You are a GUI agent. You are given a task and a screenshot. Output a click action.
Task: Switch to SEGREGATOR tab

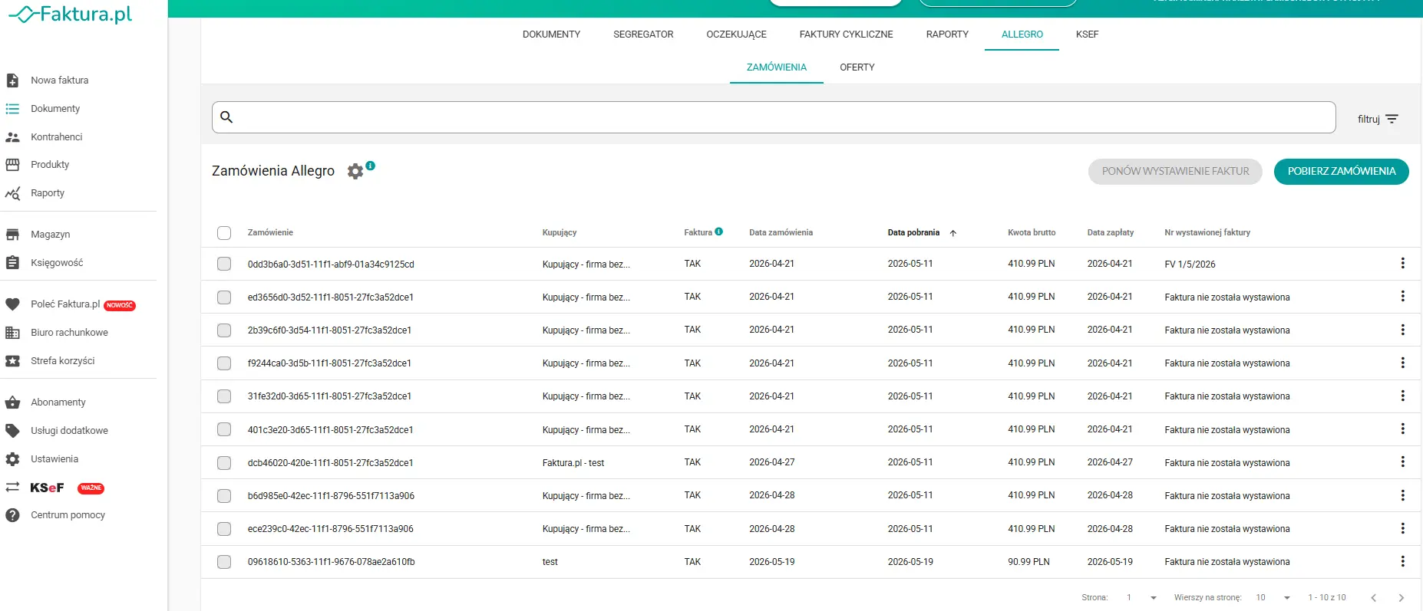click(643, 34)
